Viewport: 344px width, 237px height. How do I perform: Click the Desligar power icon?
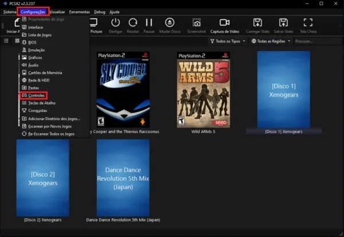click(x=115, y=22)
